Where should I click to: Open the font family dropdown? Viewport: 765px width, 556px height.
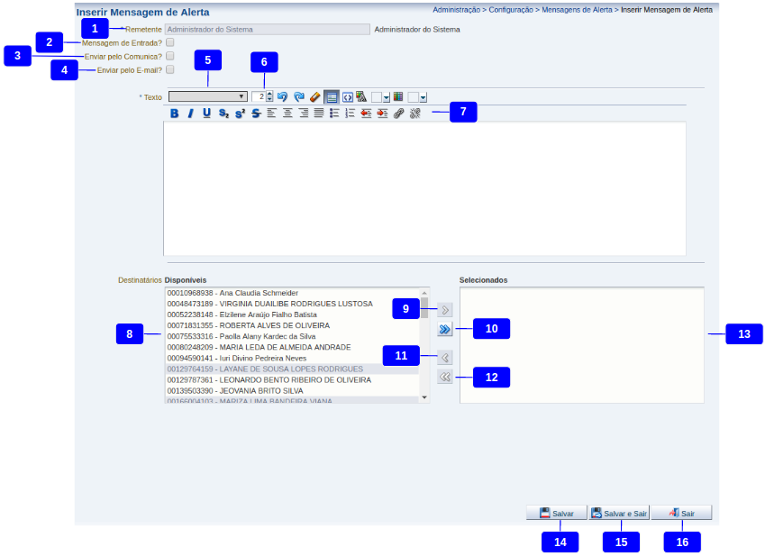(x=208, y=96)
